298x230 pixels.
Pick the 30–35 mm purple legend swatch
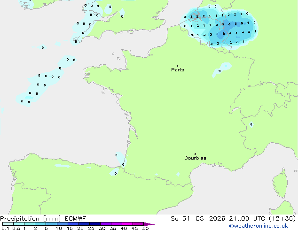tap(106, 224)
